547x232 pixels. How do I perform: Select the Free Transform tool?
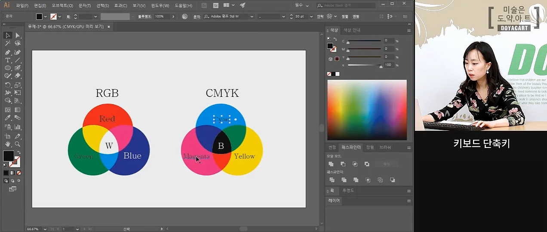point(18,93)
